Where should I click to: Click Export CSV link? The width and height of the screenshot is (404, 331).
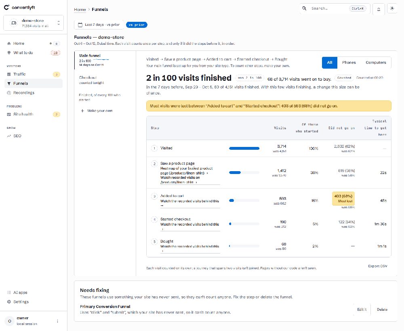coord(377,266)
